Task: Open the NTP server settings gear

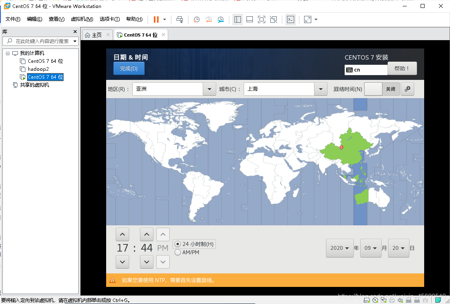Action: point(407,89)
